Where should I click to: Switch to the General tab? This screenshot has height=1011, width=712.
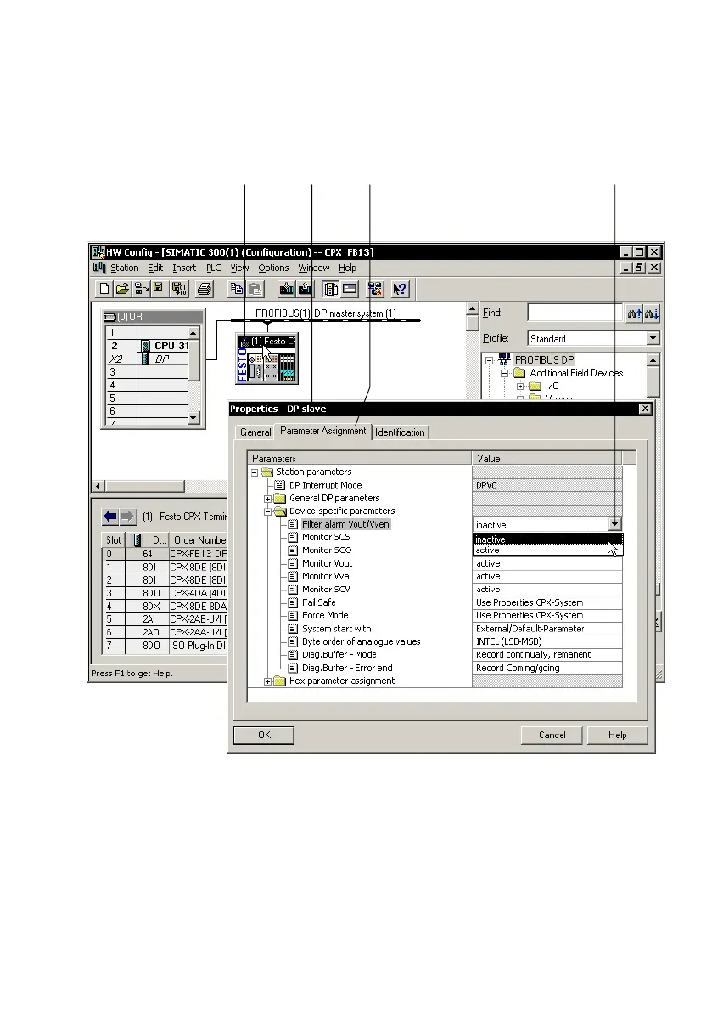[x=255, y=432]
